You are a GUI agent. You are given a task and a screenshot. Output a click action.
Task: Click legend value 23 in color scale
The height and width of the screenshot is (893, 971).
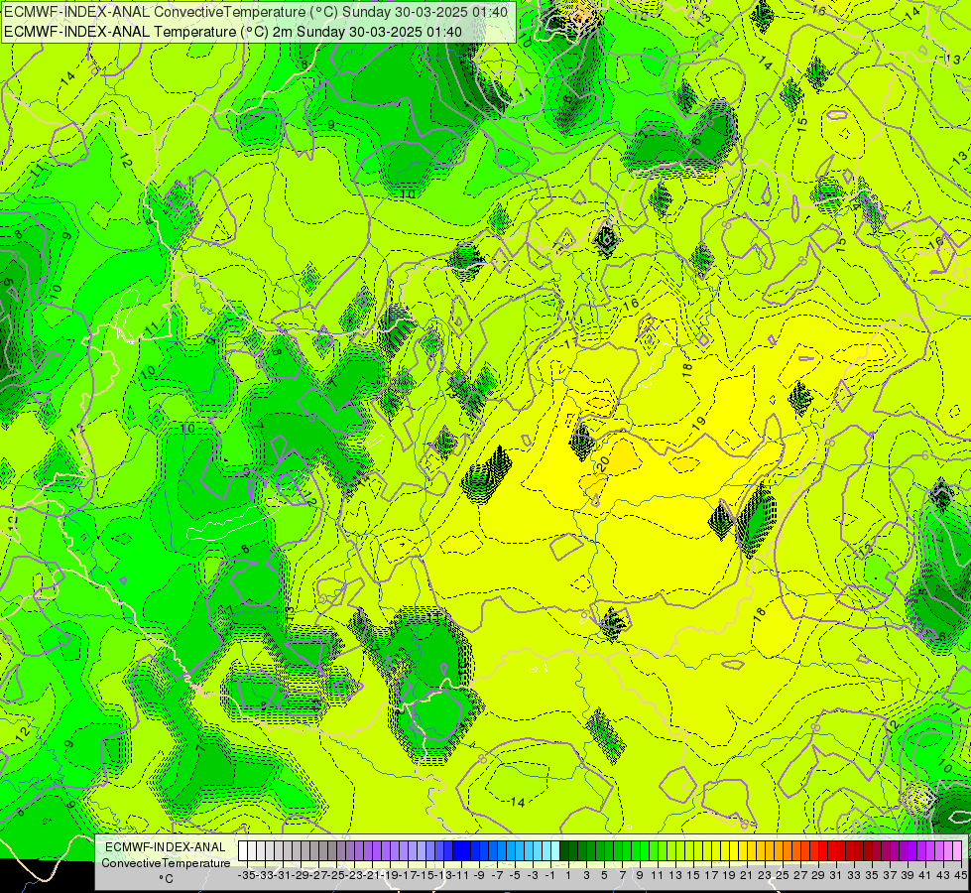tap(766, 875)
